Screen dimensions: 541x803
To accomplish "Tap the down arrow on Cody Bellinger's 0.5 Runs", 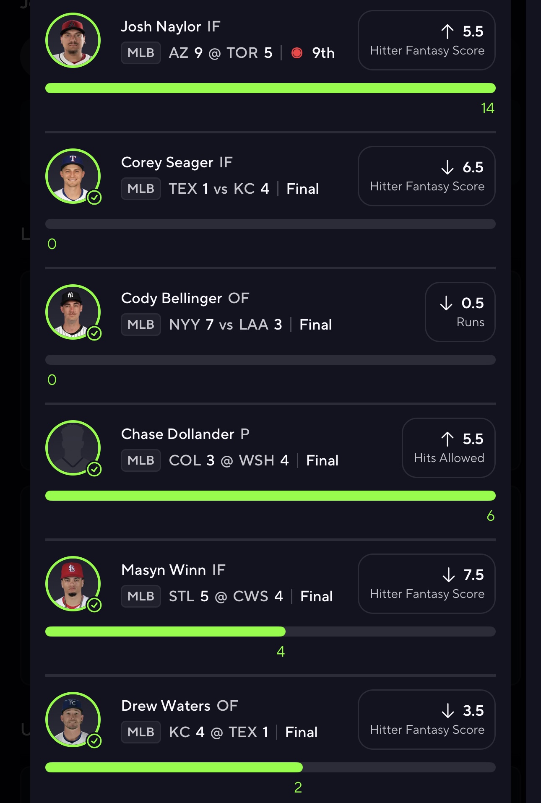I will pos(446,303).
